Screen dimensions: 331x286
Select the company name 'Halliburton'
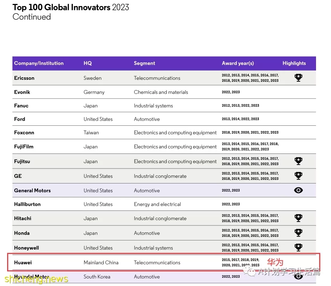pos(27,204)
